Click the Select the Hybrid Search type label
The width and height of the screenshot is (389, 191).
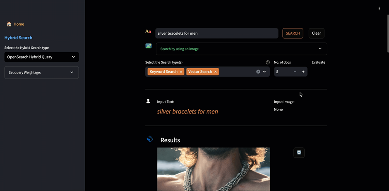coord(26,48)
